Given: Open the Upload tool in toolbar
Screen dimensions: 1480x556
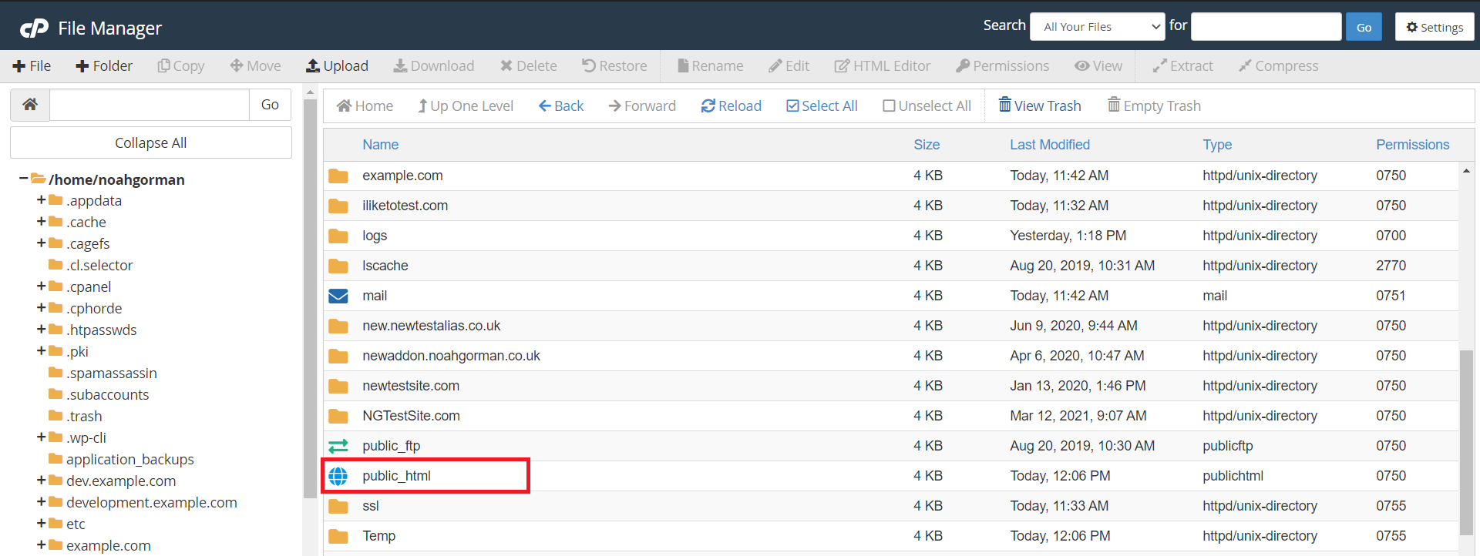Looking at the screenshot, I should coord(337,66).
